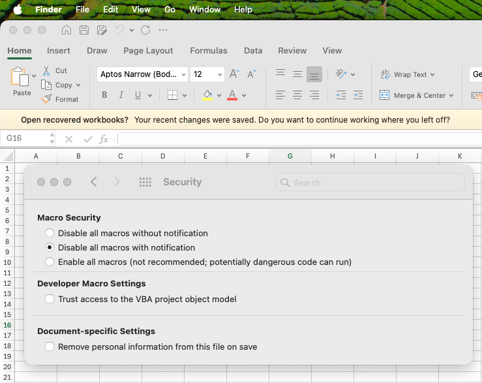Open the Apple menu
The image size is (482, 383).
[18, 10]
